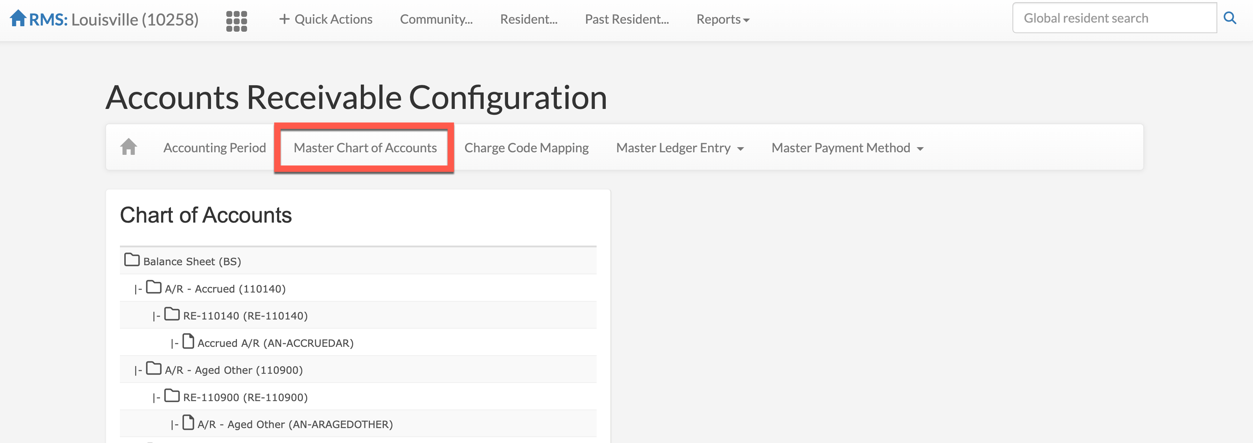Select the Master Chart of Accounts tab
The image size is (1253, 443).
click(x=365, y=148)
